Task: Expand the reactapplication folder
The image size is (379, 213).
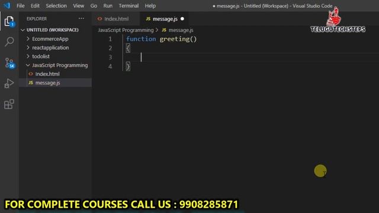Action: pyautogui.click(x=50, y=47)
